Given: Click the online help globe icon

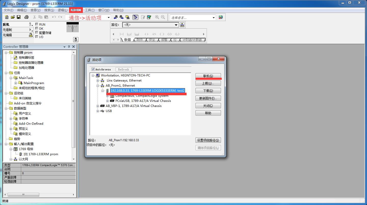Looking at the screenshot, I should pos(221,17).
